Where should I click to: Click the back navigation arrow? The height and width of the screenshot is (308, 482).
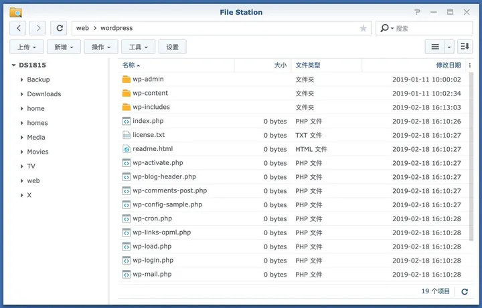pos(18,28)
